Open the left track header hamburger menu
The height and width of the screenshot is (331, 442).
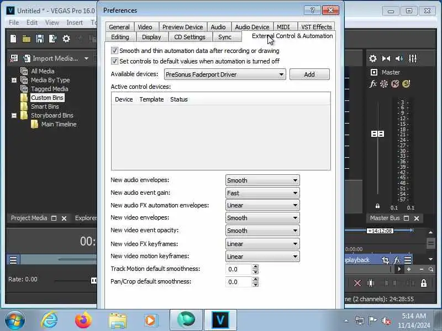coord(13,260)
